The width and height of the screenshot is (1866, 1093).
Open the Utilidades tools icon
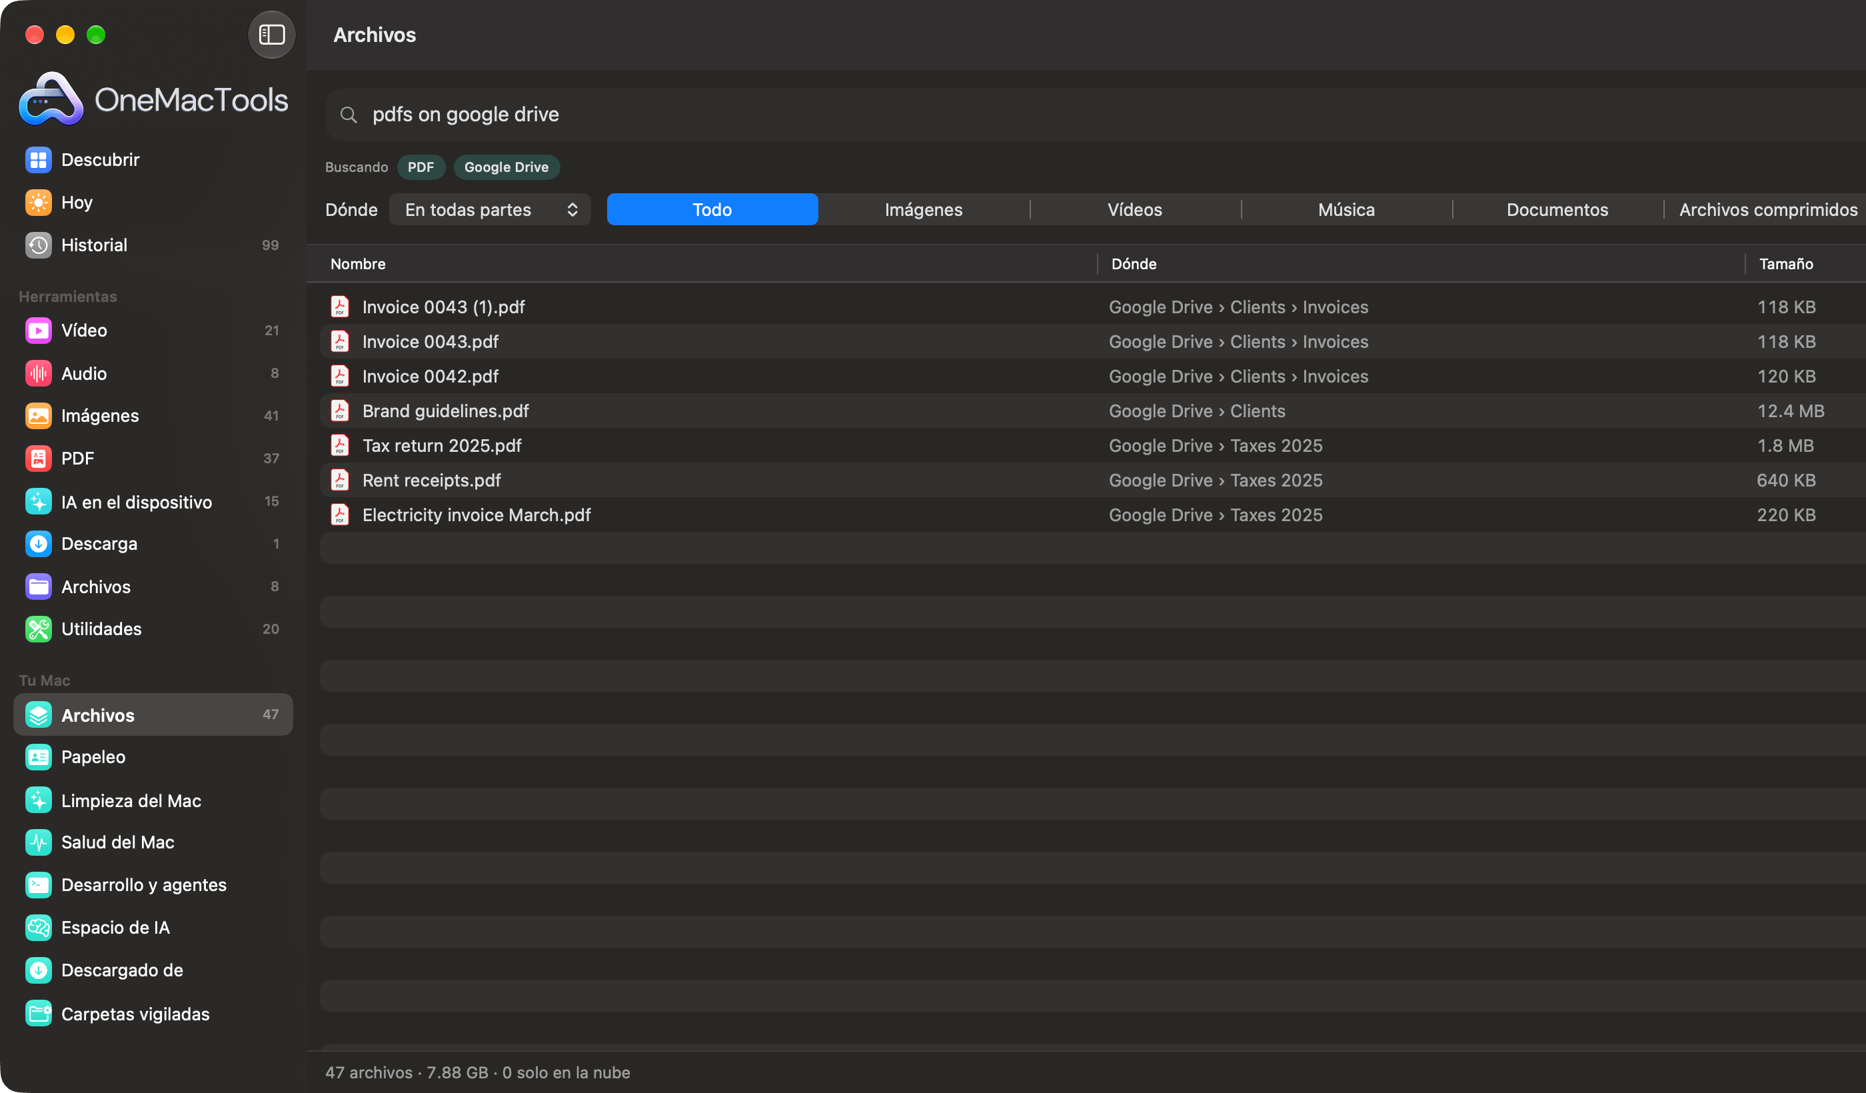39,628
